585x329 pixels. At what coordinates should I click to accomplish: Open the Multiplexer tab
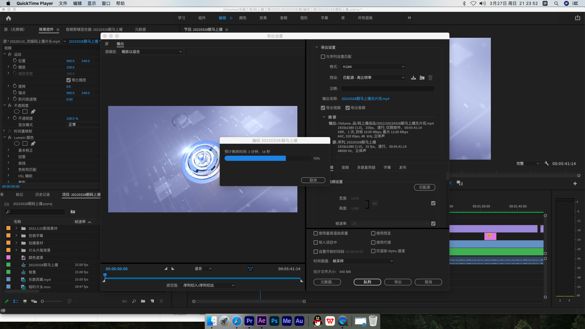366,168
